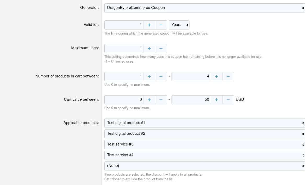Expand the Test digital product #2 dropdown

point(204,134)
